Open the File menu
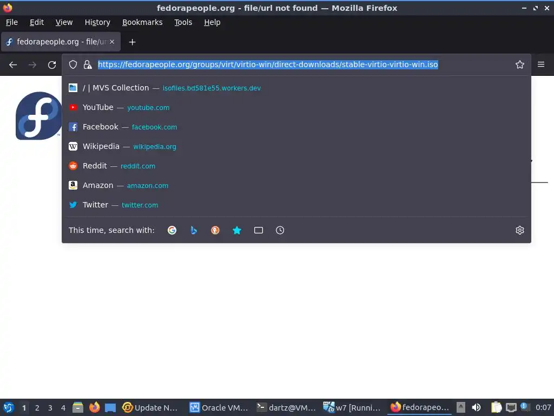The width and height of the screenshot is (554, 416). point(12,22)
